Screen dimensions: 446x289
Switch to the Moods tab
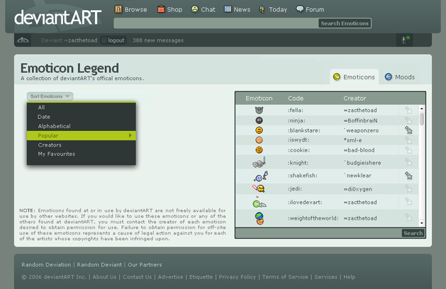[400, 77]
